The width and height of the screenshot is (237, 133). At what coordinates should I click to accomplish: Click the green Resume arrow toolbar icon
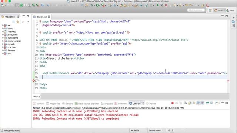point(158,5)
